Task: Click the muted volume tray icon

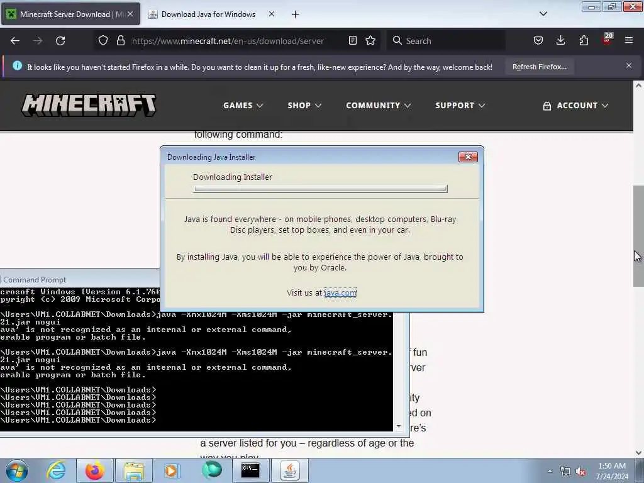Action: click(580, 472)
